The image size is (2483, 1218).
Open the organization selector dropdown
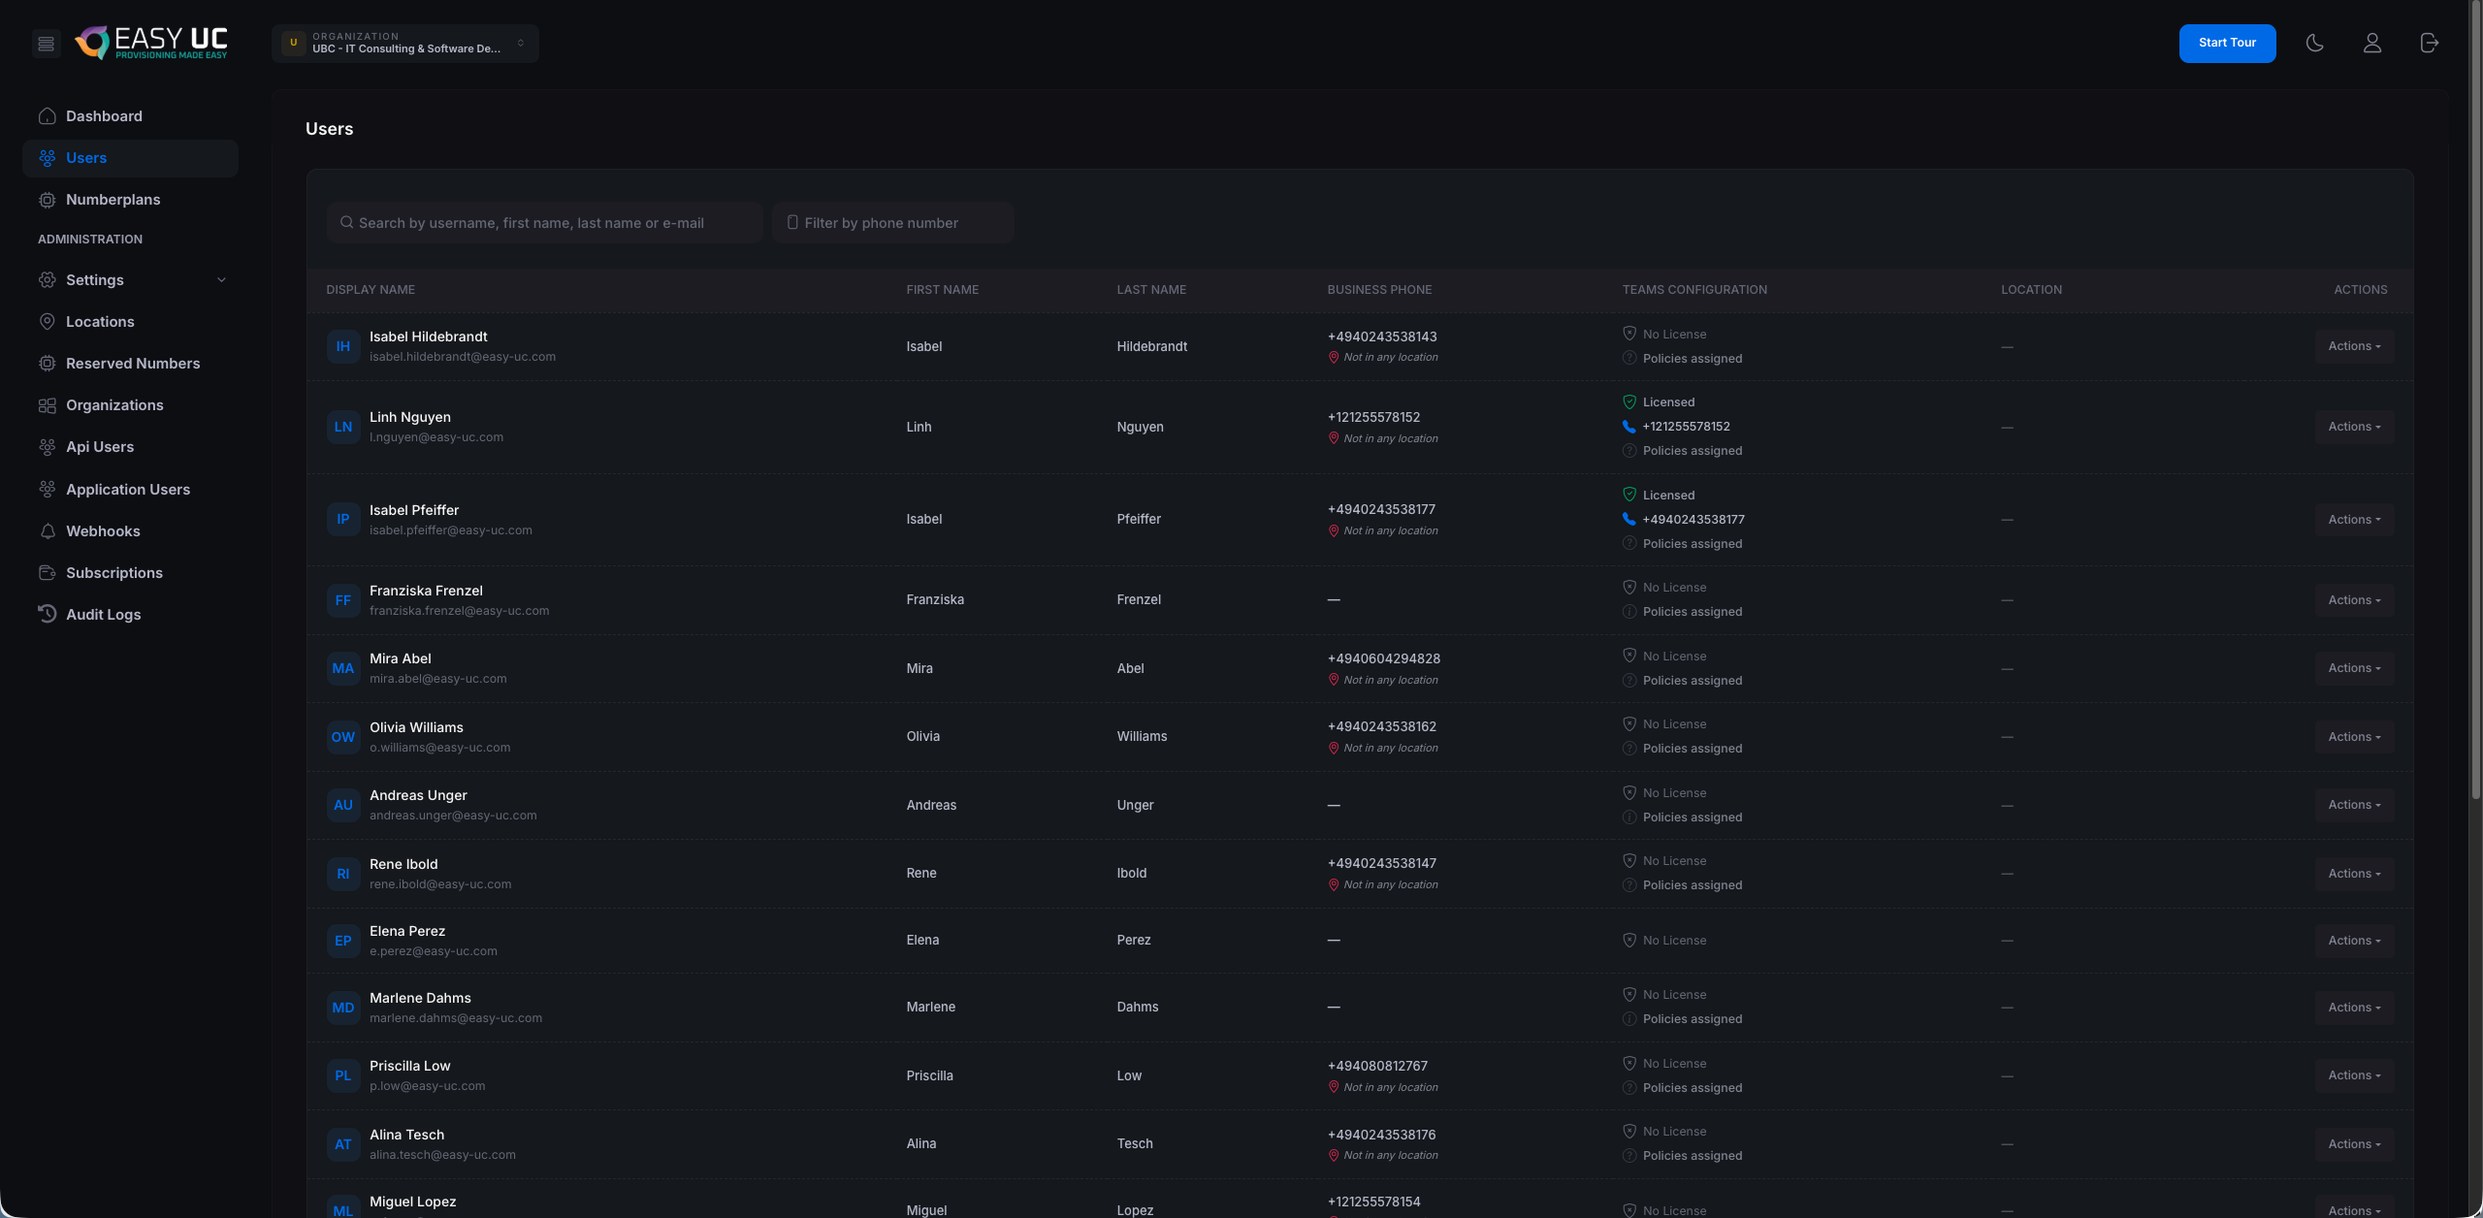tap(405, 43)
